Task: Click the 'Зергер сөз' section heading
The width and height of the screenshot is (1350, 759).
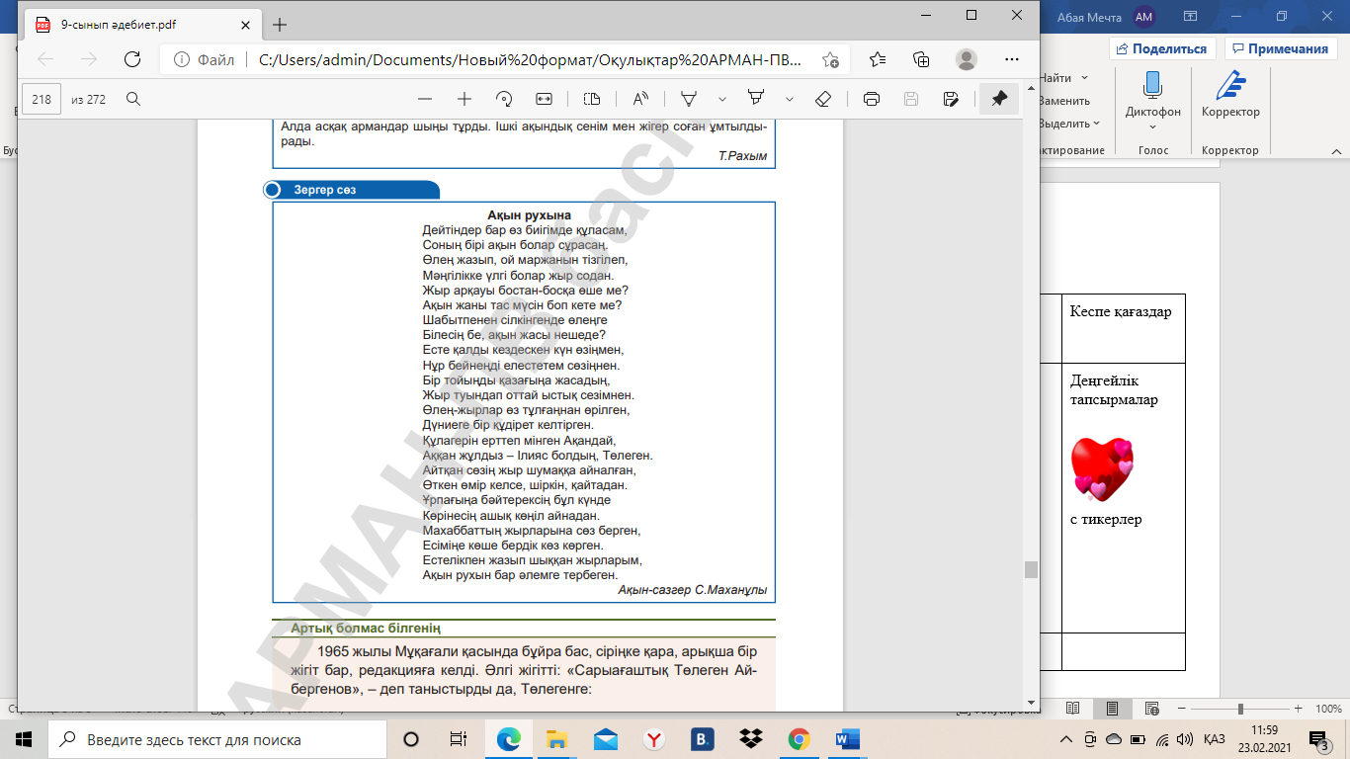Action: point(324,190)
